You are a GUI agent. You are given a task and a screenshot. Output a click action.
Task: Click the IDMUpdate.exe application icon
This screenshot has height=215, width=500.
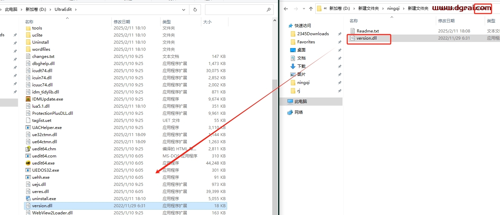click(28, 99)
